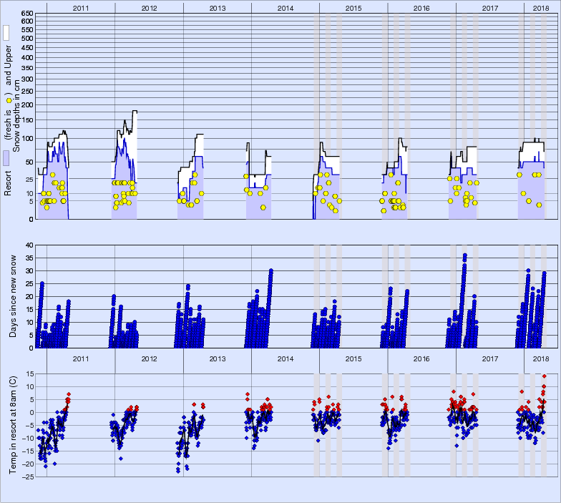Click the tallest days-since-snow column in 2014
Viewport: 561px width, 503px height.
(x=270, y=271)
